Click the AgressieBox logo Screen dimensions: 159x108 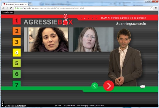48,20
